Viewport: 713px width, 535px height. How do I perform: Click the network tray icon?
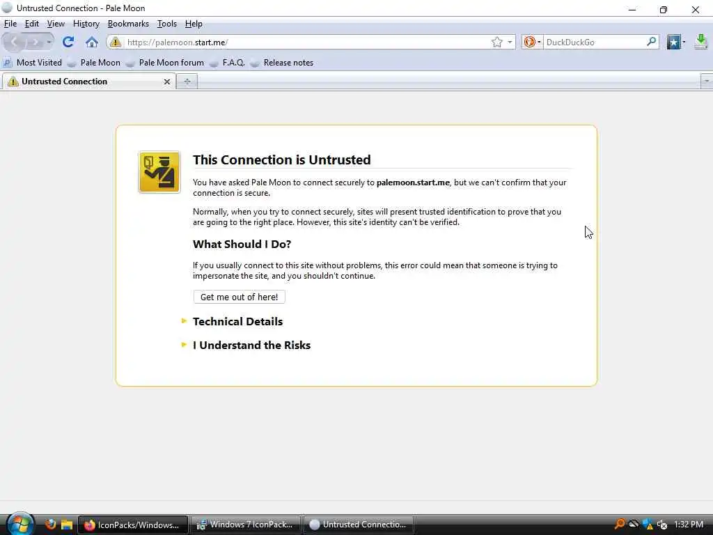point(648,525)
